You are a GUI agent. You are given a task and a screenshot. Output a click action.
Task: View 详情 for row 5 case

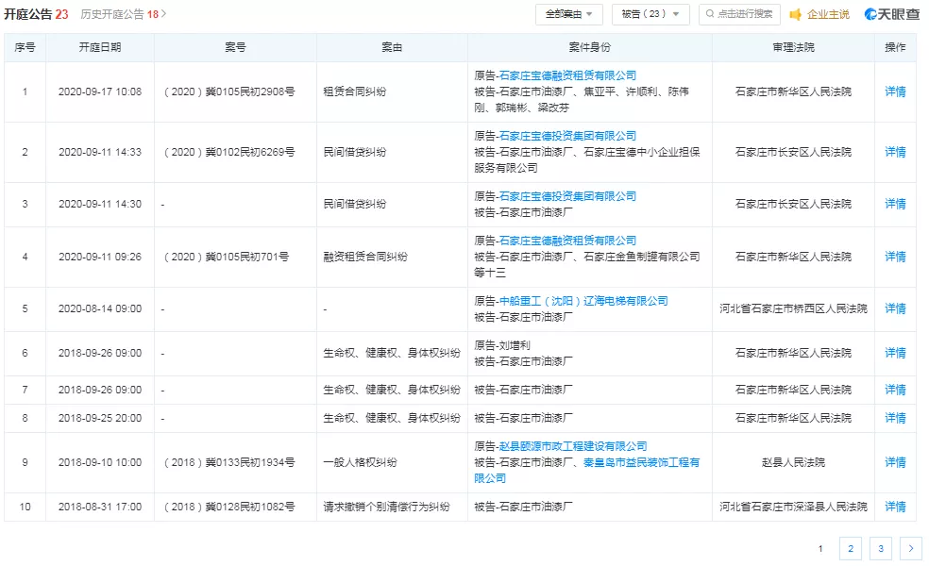(x=895, y=308)
